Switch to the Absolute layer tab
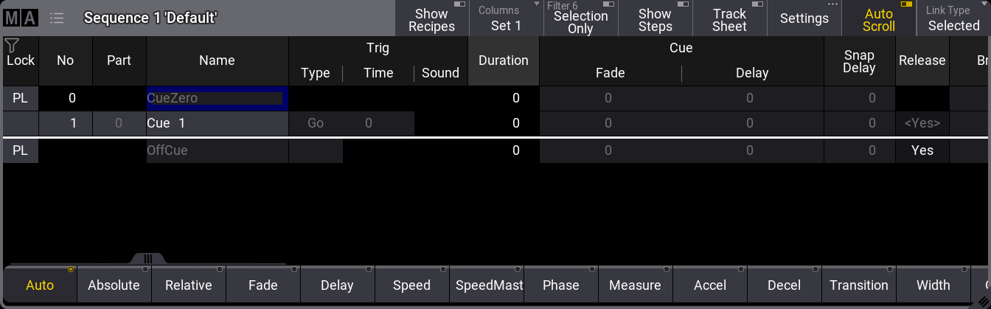 [x=114, y=285]
